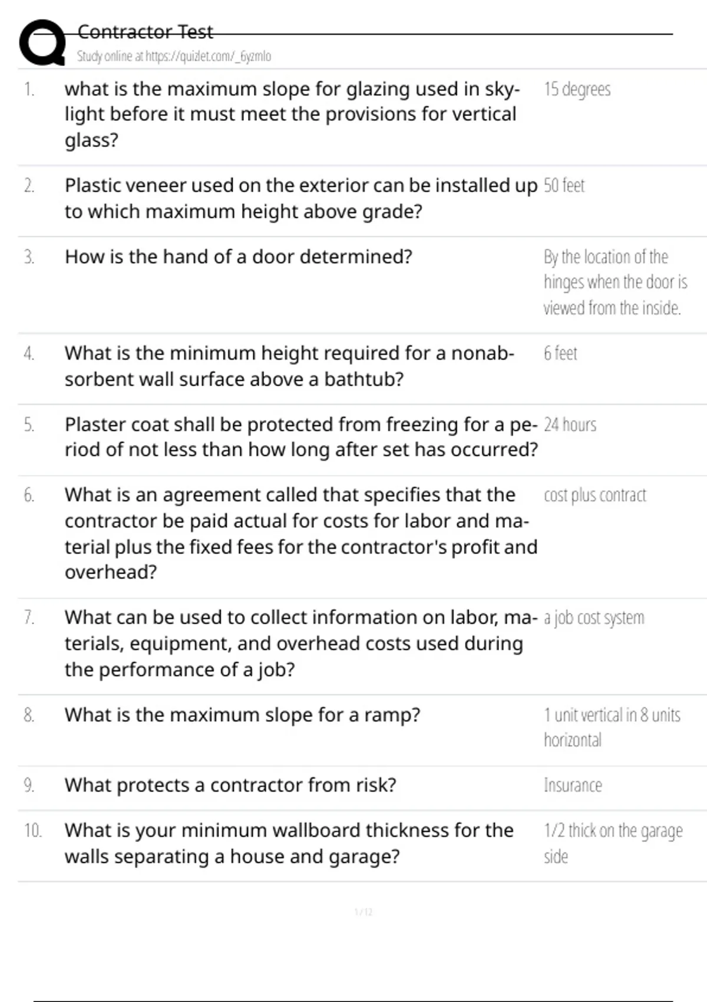Click the answer 6 feet
This screenshot has width=707, height=1002.
coord(560,354)
